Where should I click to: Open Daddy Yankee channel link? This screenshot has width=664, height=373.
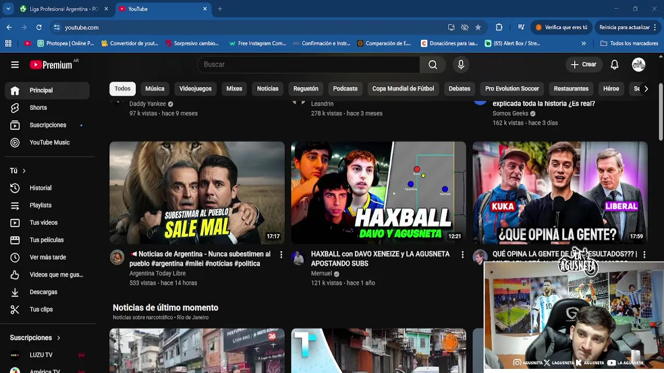pos(147,104)
